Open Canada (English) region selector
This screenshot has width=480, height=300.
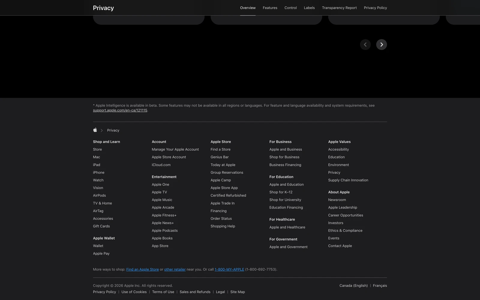[353, 286]
